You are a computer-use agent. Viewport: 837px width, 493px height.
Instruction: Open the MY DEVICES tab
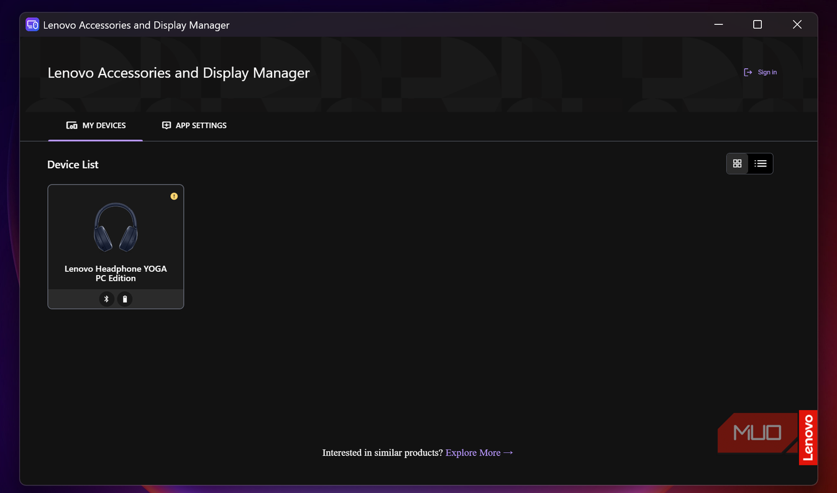[x=96, y=125]
